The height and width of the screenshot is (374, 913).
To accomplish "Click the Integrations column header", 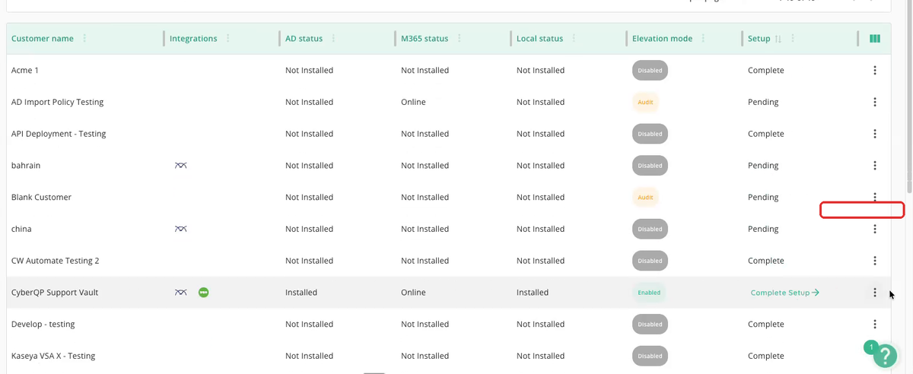I will point(193,39).
